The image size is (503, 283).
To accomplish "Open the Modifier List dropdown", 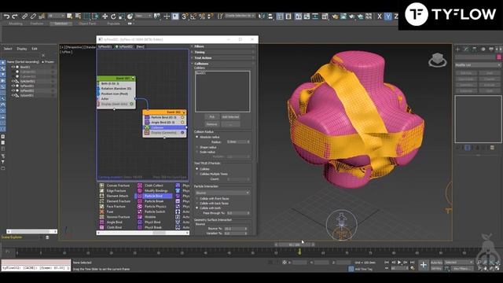I will click(478, 65).
